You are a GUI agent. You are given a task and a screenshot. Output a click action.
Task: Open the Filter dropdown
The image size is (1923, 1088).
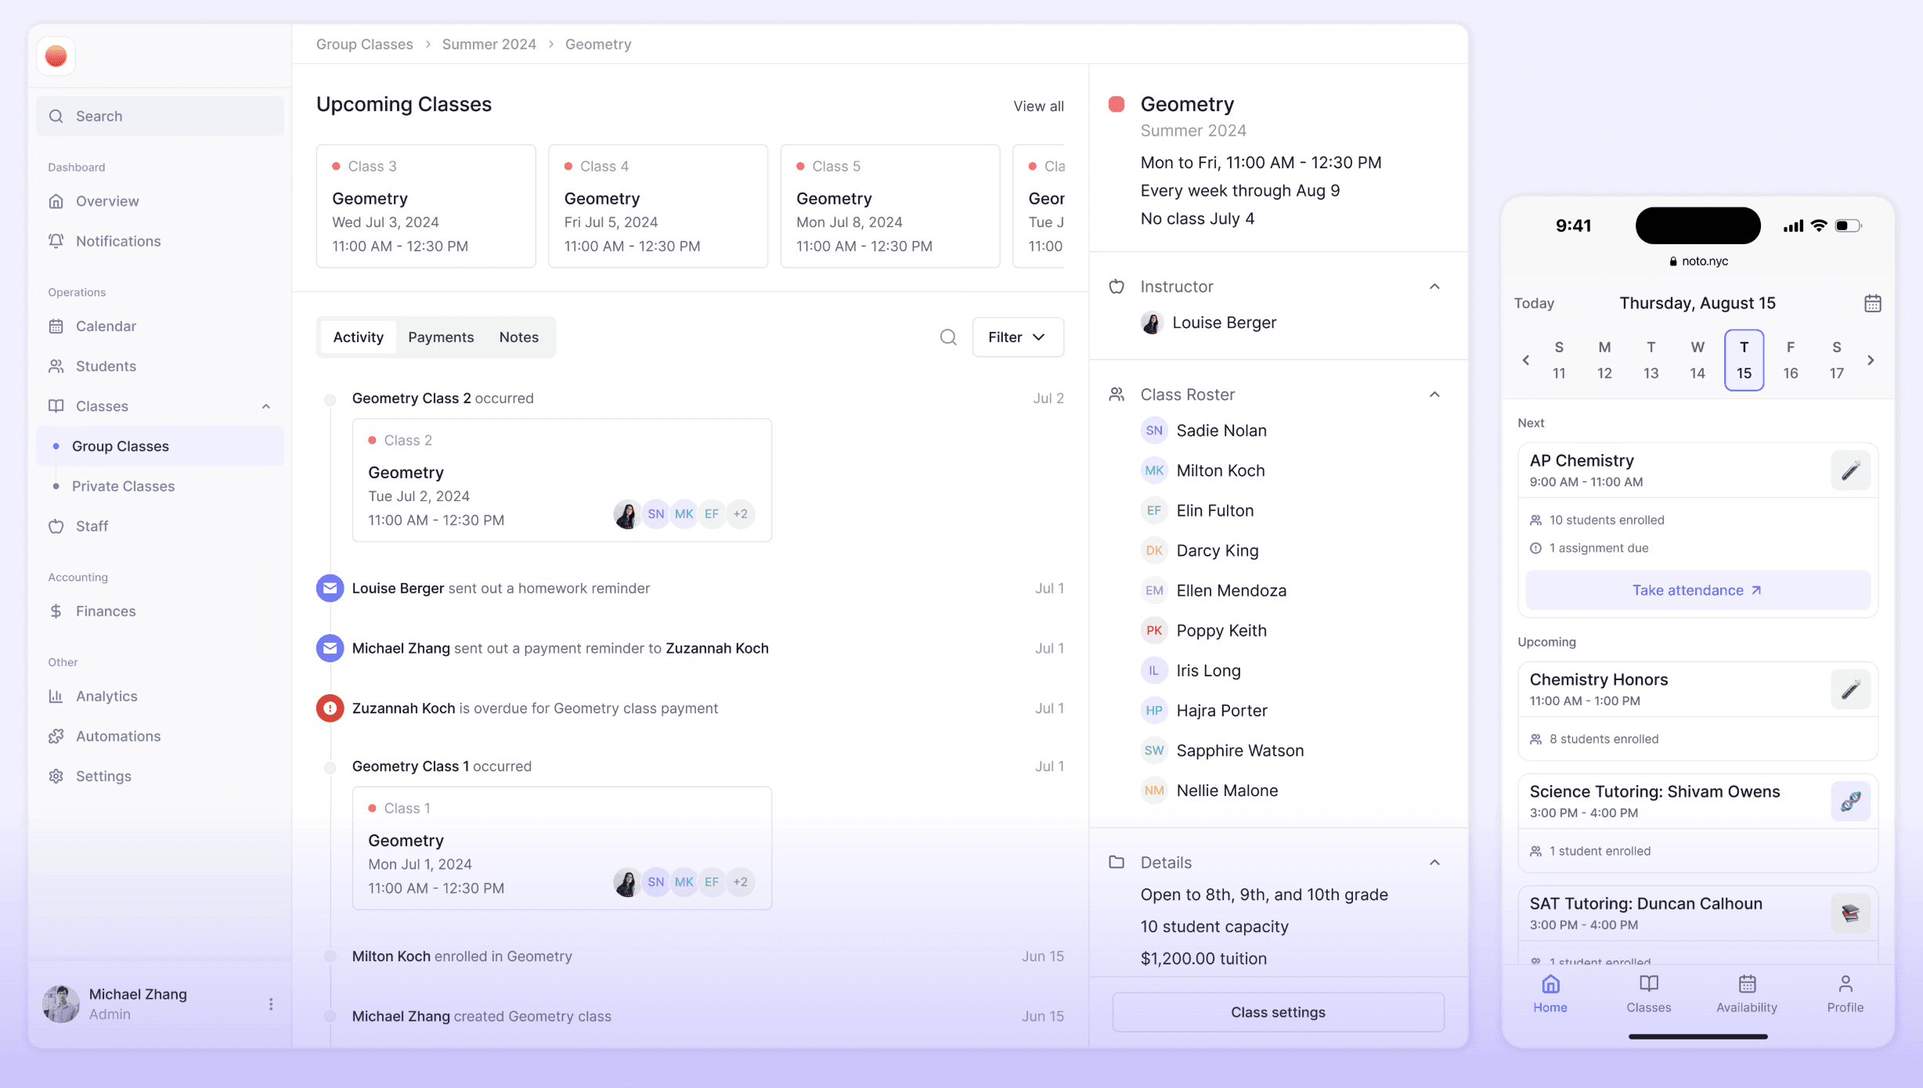tap(1017, 337)
